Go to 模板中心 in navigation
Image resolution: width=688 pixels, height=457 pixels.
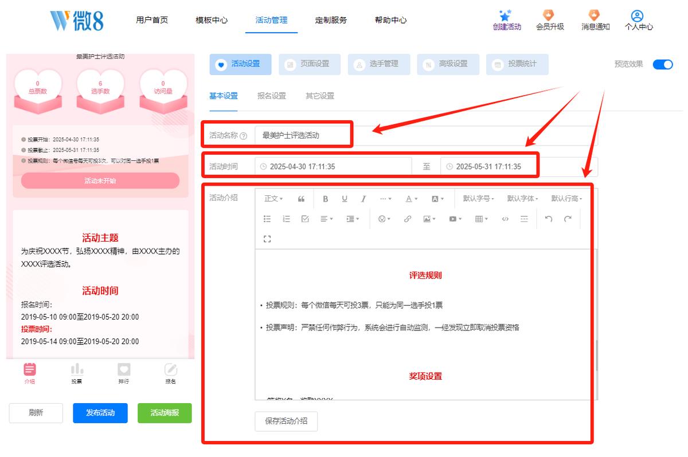click(x=212, y=20)
